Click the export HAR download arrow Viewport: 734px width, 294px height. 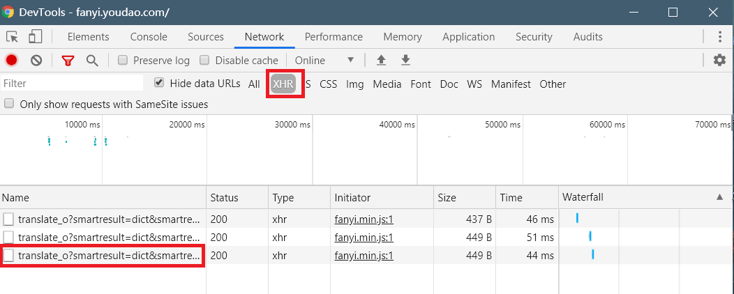click(405, 61)
